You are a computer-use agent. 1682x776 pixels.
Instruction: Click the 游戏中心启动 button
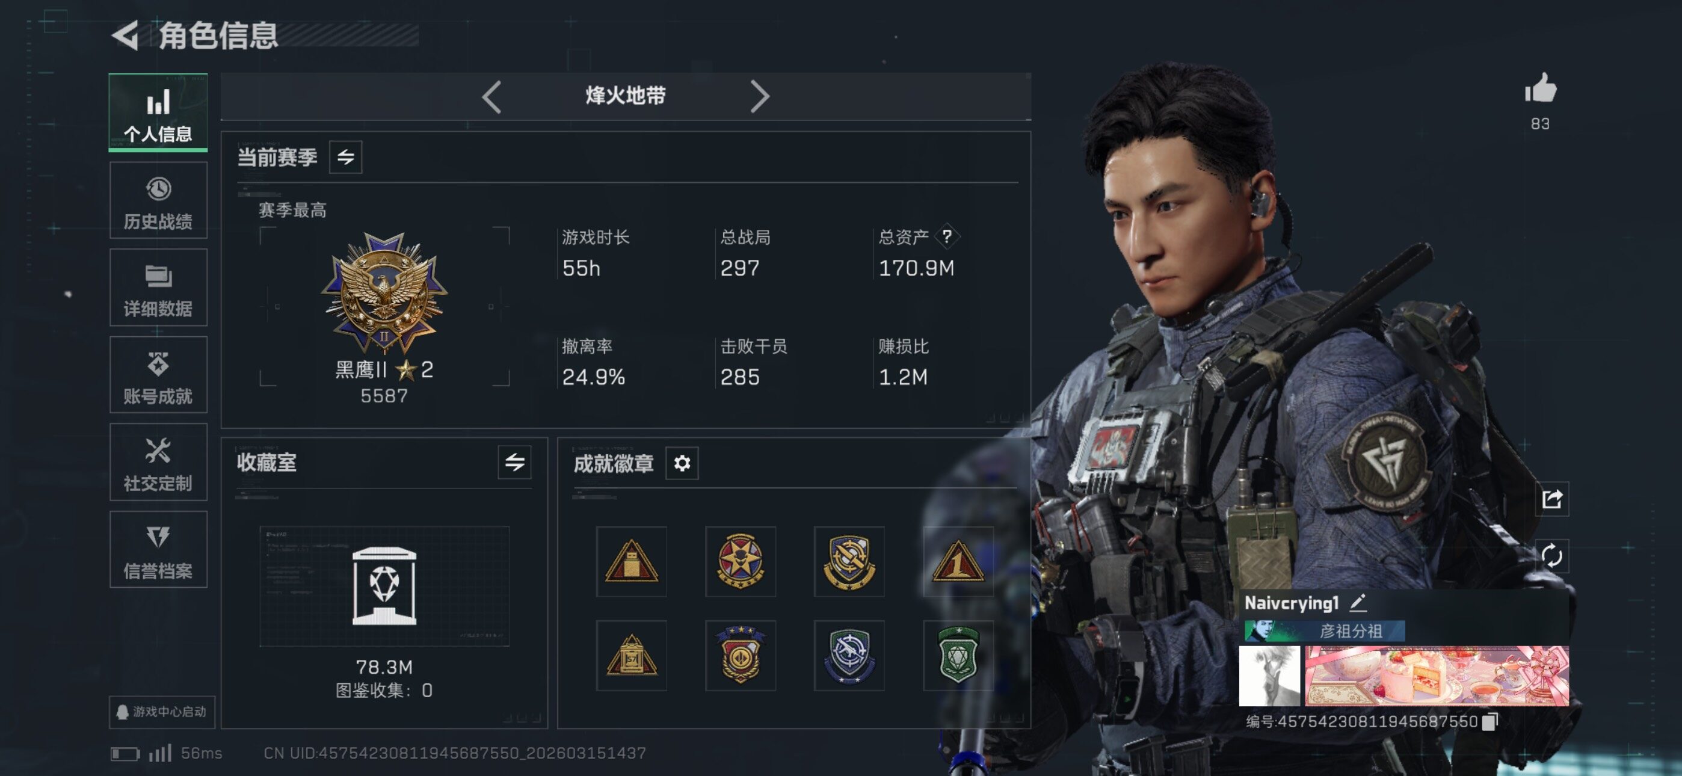162,711
